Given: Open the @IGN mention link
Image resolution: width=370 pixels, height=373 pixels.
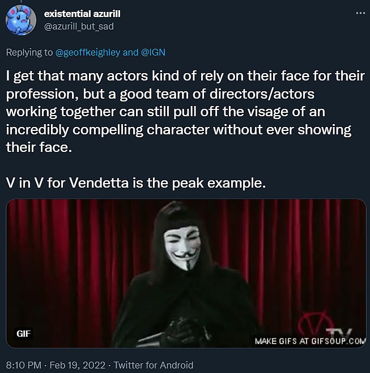Looking at the screenshot, I should [153, 52].
